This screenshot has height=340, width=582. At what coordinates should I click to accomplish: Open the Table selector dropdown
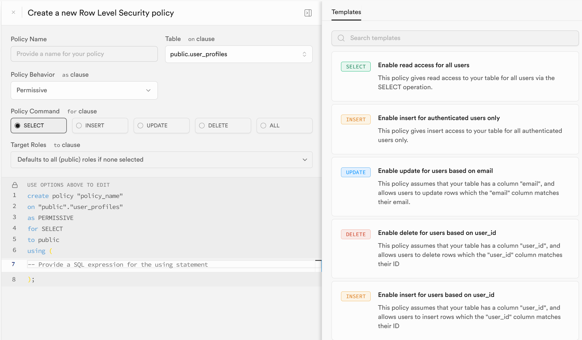click(x=239, y=54)
